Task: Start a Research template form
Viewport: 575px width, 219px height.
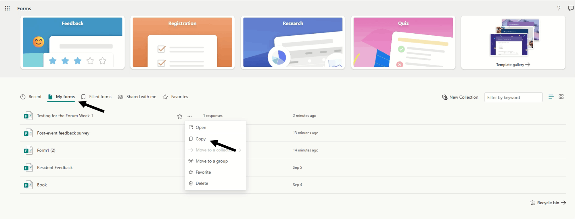Action: [x=293, y=43]
